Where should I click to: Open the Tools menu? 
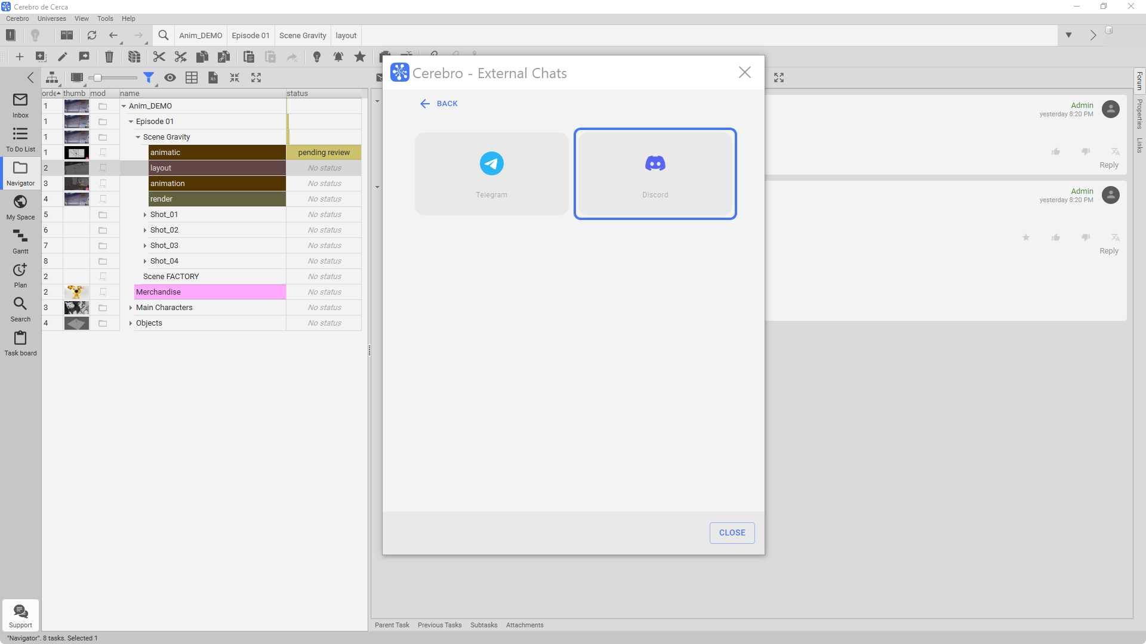[x=105, y=18]
